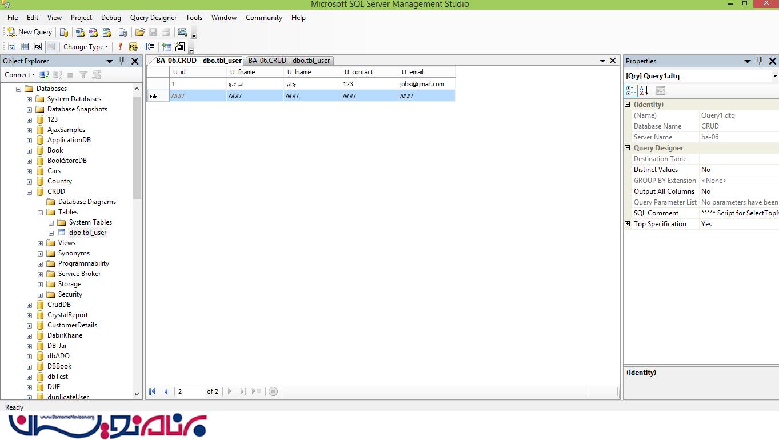Click the Add/Remove Group By icon
This screenshot has width=779, height=440.
(150, 47)
